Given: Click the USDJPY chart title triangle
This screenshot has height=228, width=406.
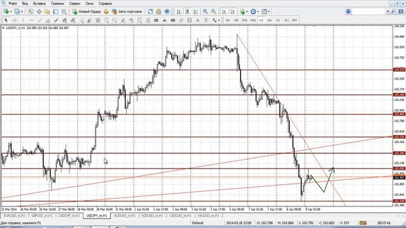Looking at the screenshot, I should (3, 28).
